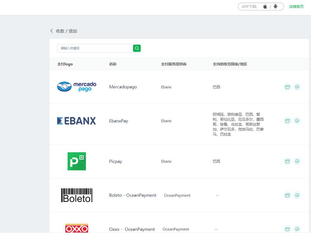This screenshot has width=311, height=233.
Task: Click the 收款 / 添加 breadcrumb title
Action: (66, 31)
